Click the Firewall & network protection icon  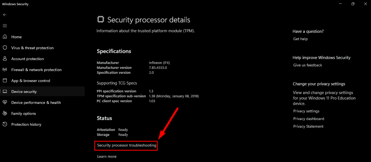pyautogui.click(x=5, y=70)
